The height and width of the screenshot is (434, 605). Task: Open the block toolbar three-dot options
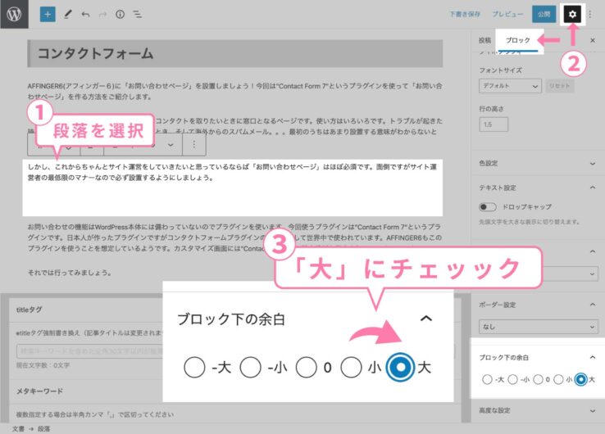coord(193,144)
